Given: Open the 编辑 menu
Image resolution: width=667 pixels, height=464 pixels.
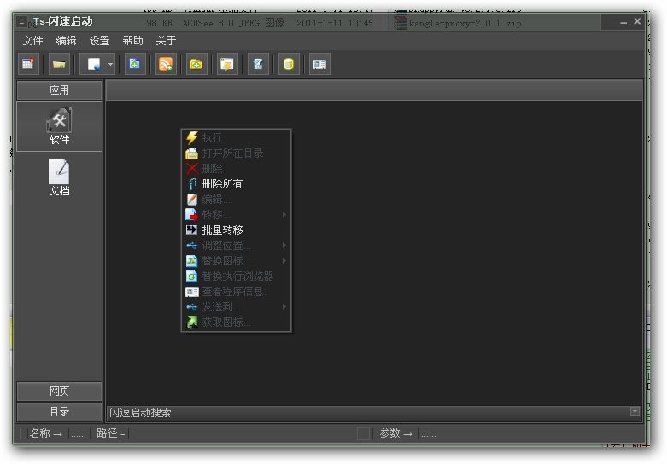Looking at the screenshot, I should coord(66,40).
